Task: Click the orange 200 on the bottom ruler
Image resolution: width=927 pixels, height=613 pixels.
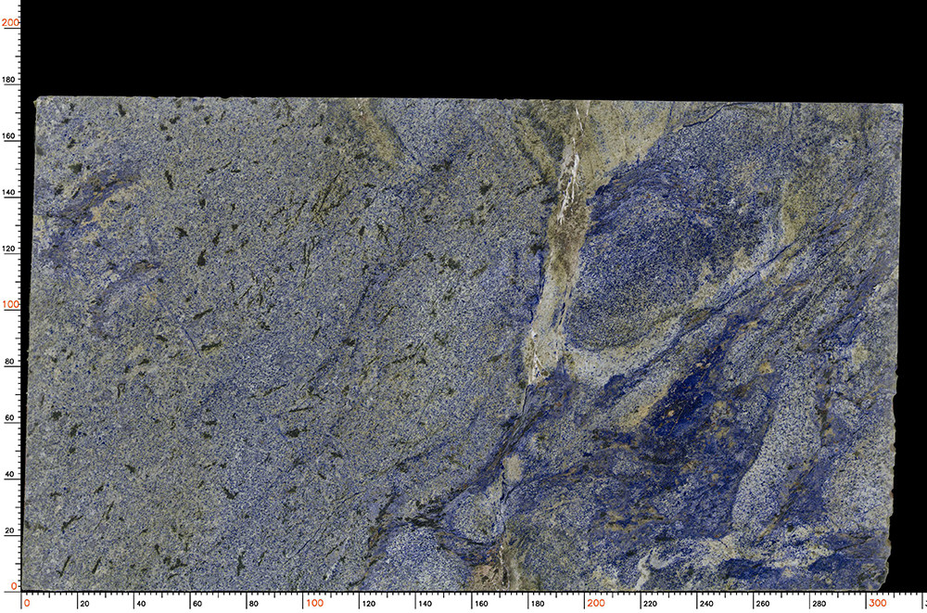Action: coord(596,603)
